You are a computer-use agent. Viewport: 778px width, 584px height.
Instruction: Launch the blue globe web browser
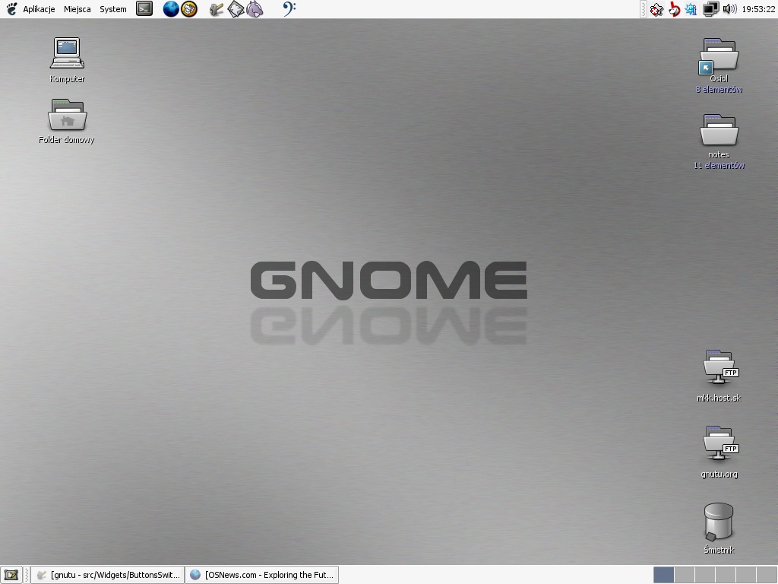click(171, 9)
